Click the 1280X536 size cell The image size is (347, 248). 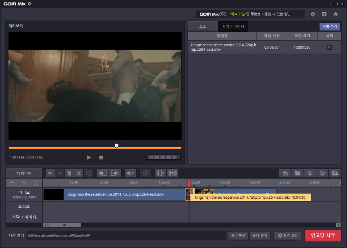pos(302,47)
